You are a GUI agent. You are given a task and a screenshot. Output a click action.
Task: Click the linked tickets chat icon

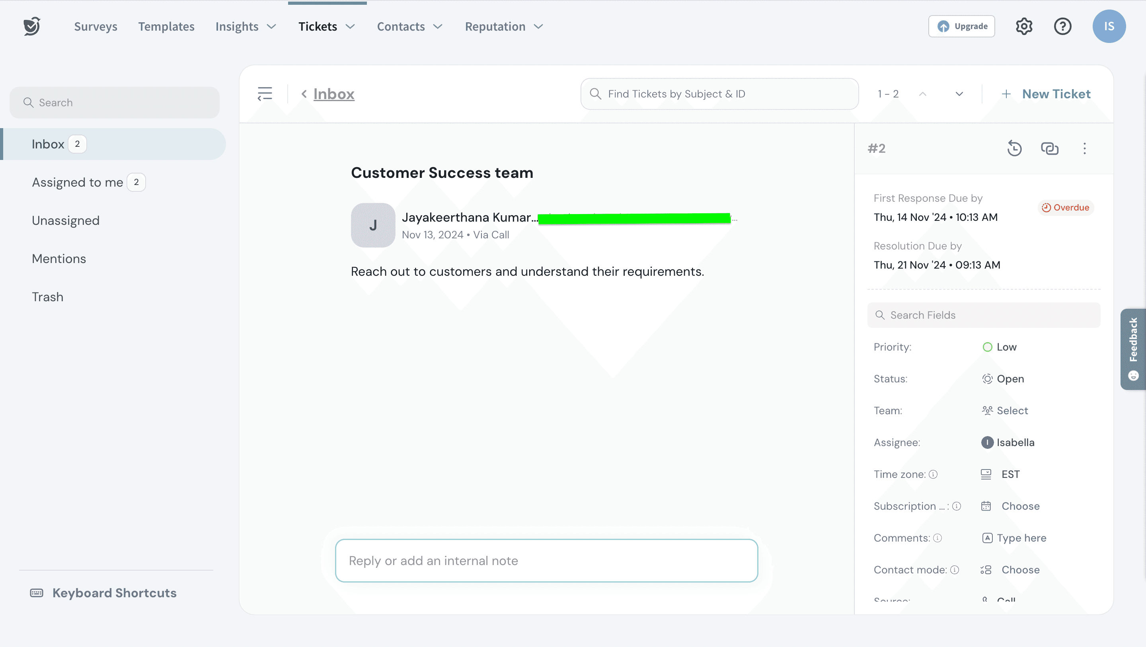[1049, 148]
